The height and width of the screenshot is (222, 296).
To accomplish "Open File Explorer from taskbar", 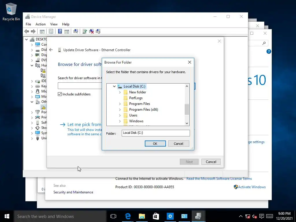I will (142, 216).
